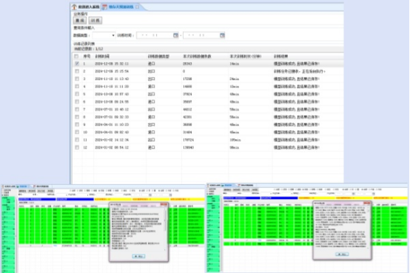Image resolution: width=410 pixels, height=273 pixels.
Task: Check the checkbox for record row 9
Action: [77, 124]
